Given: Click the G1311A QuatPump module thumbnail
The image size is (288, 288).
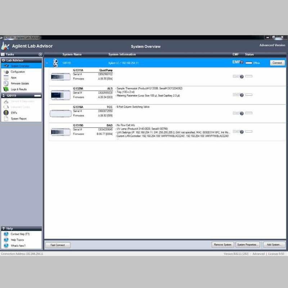Looking at the screenshot, I should (60, 77).
